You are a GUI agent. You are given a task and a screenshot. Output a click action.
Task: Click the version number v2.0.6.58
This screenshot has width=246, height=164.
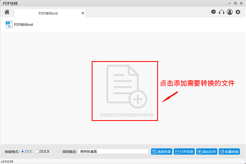point(7,162)
